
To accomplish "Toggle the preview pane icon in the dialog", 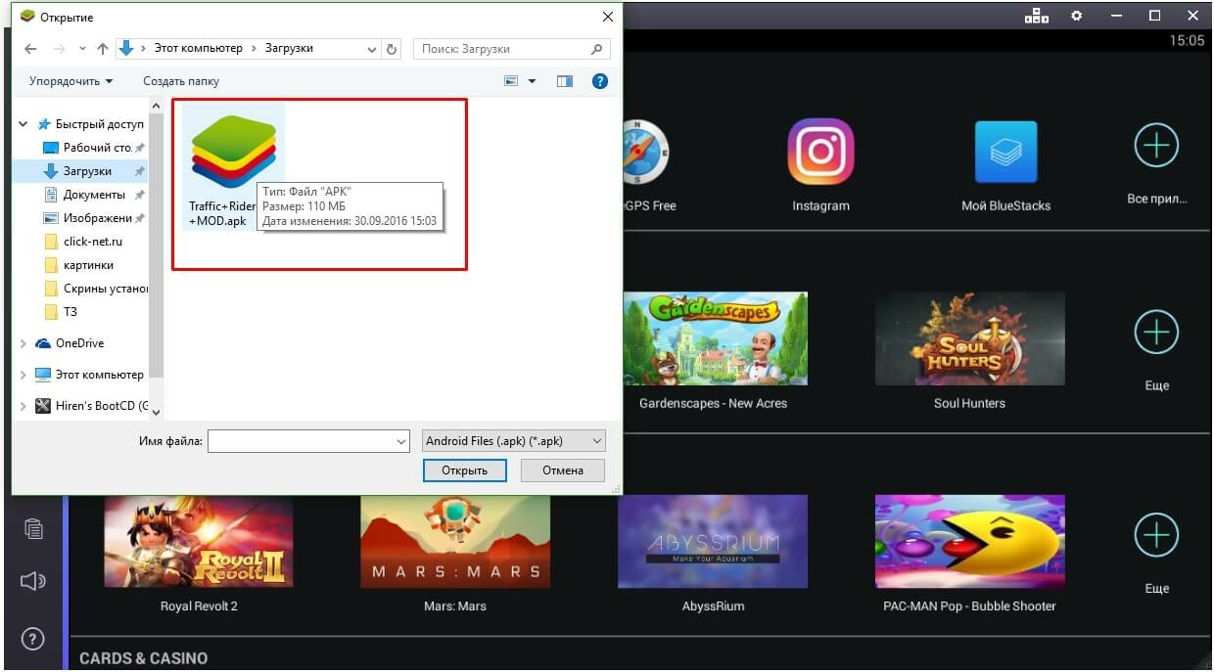I will coord(564,81).
